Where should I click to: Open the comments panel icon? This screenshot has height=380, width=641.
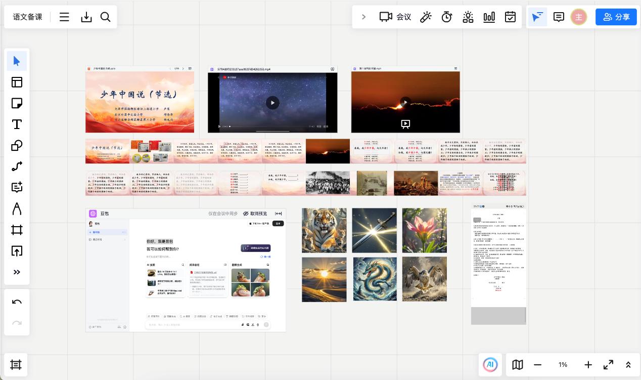pyautogui.click(x=559, y=17)
